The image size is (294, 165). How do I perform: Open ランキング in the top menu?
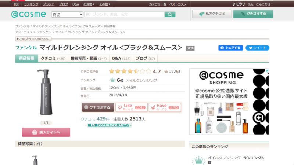click(31, 4)
